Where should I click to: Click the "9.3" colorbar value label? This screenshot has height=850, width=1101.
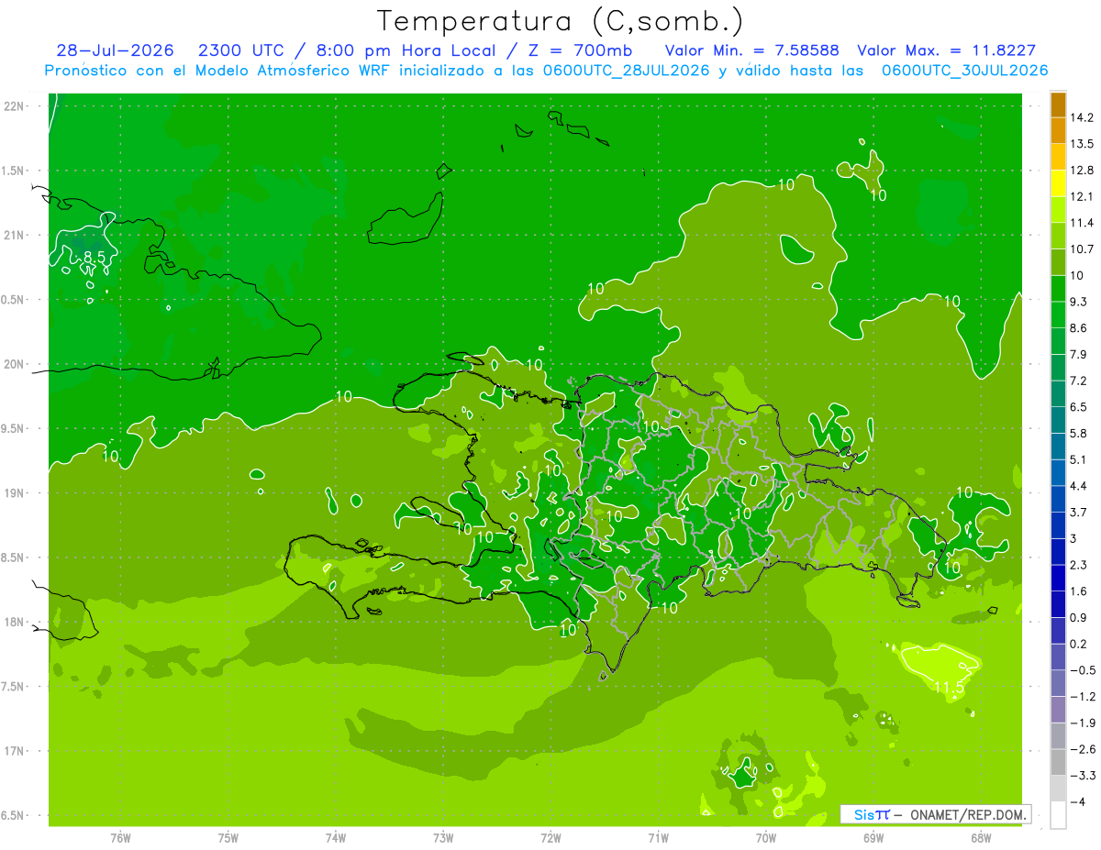click(x=1079, y=302)
